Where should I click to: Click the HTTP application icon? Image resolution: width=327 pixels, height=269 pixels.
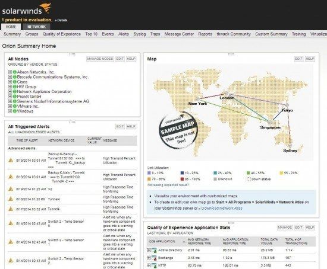pyautogui.click(x=154, y=265)
